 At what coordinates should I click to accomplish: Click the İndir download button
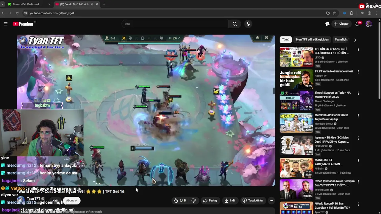coord(230,201)
